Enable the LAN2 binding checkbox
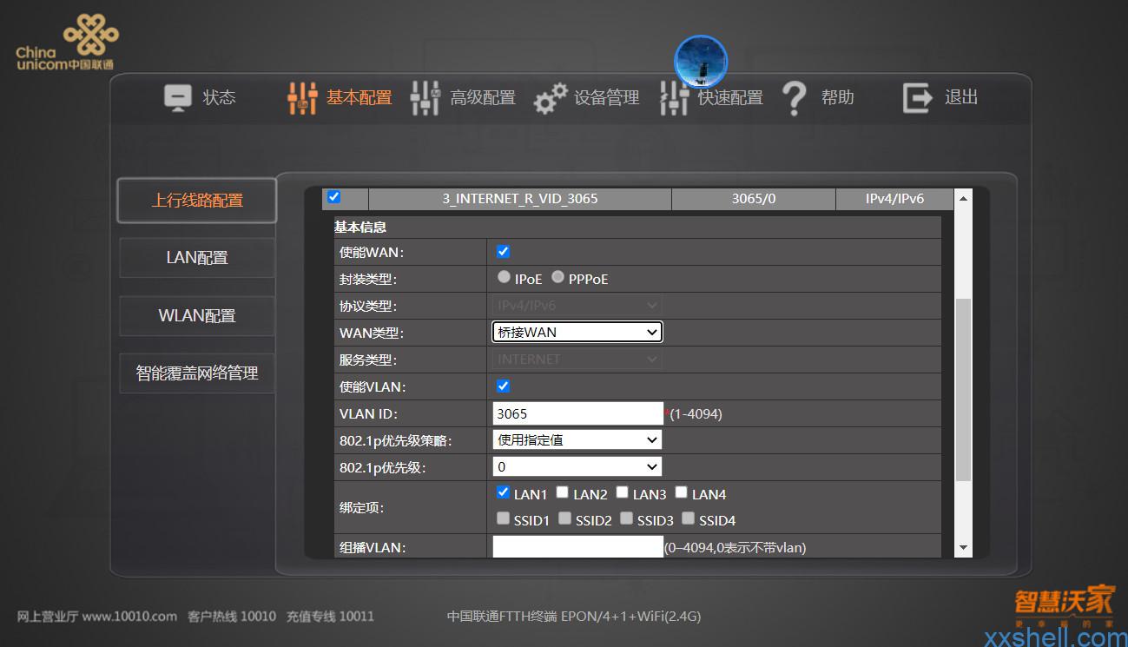Image resolution: width=1128 pixels, height=647 pixels. click(563, 492)
